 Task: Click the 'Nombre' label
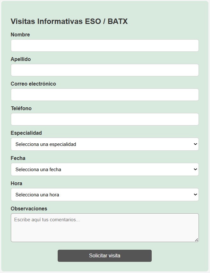click(20, 34)
